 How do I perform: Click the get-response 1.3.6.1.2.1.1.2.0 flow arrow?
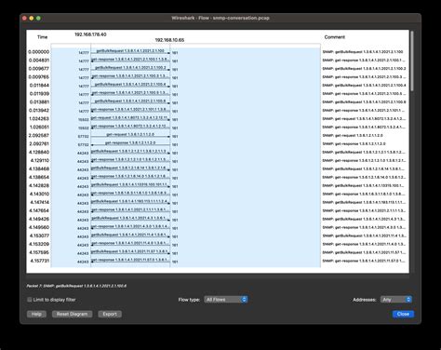point(130,143)
